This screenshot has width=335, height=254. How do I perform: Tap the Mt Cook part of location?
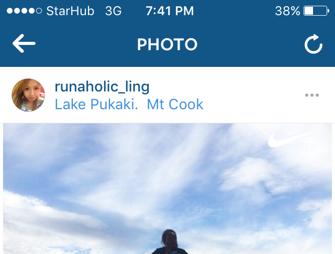click(175, 105)
